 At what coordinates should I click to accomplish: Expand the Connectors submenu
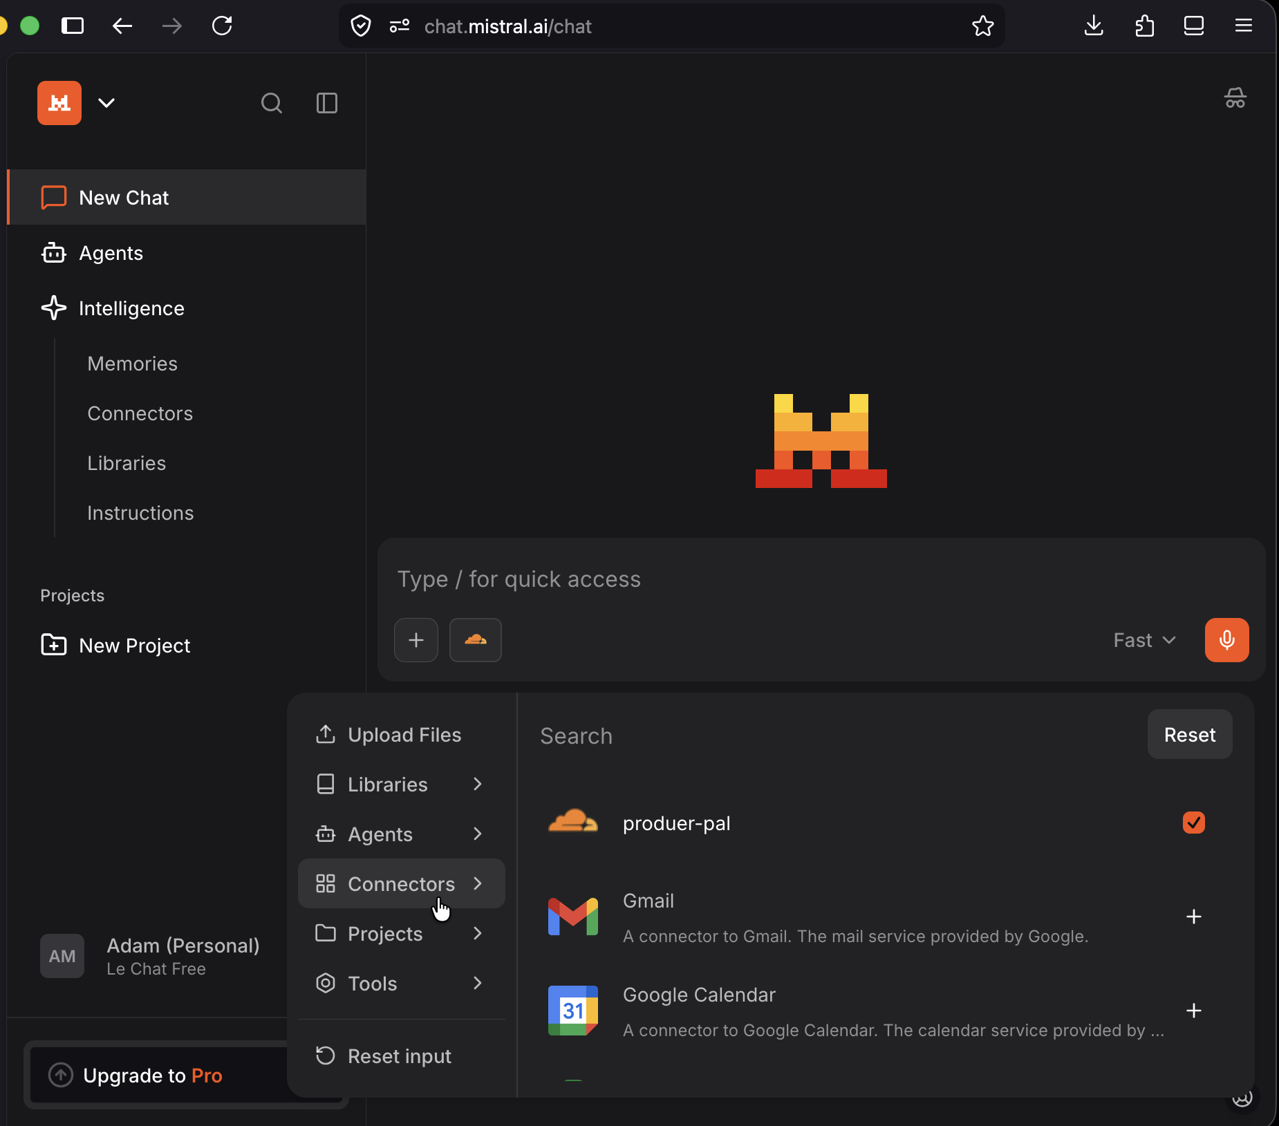[401, 883]
